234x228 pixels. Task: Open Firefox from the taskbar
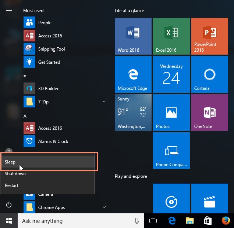[226, 221]
